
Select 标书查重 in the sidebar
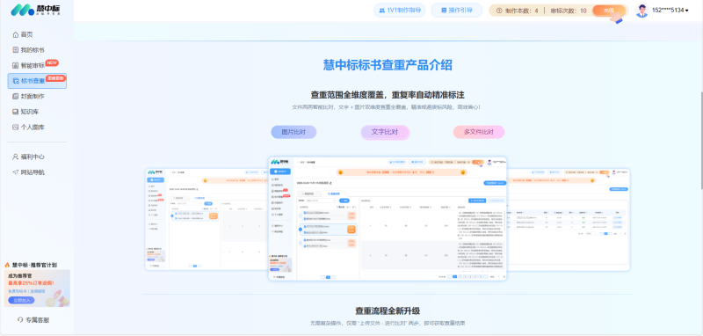coord(37,81)
